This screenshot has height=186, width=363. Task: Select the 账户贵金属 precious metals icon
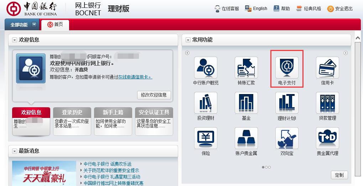pyautogui.click(x=246, y=138)
